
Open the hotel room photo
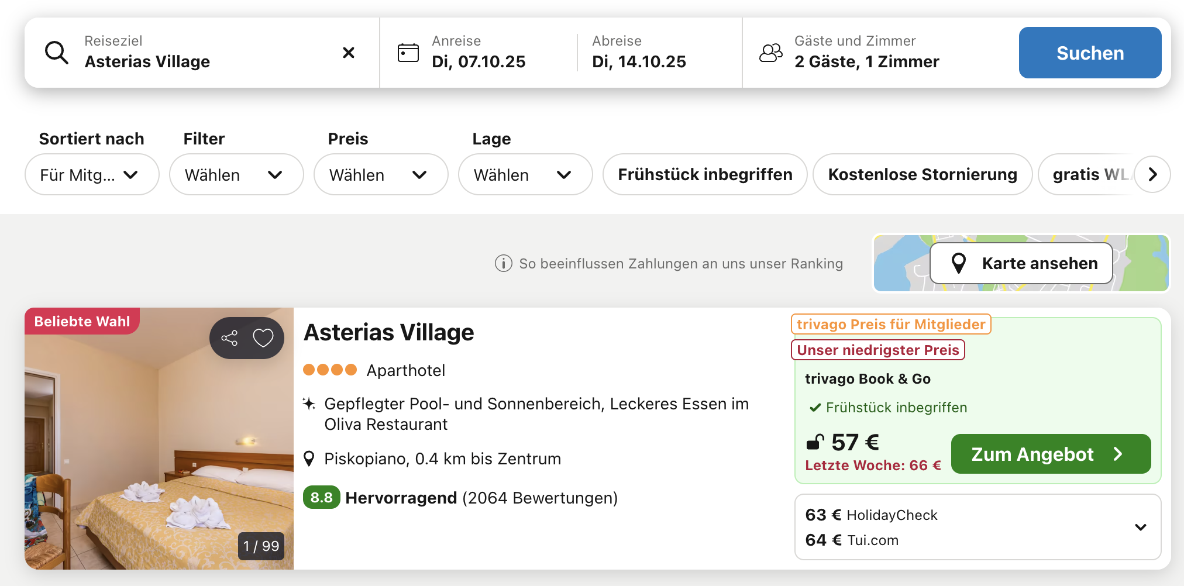(159, 439)
